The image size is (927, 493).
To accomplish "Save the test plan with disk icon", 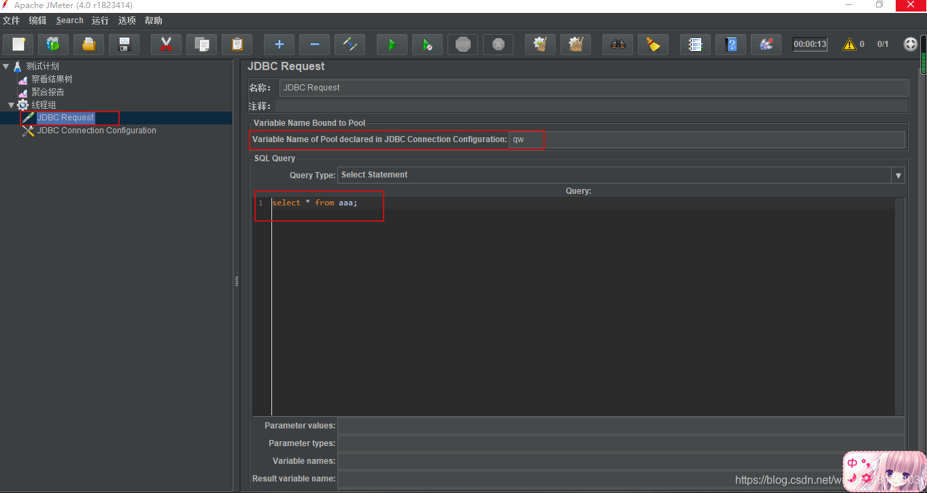I will click(x=124, y=44).
